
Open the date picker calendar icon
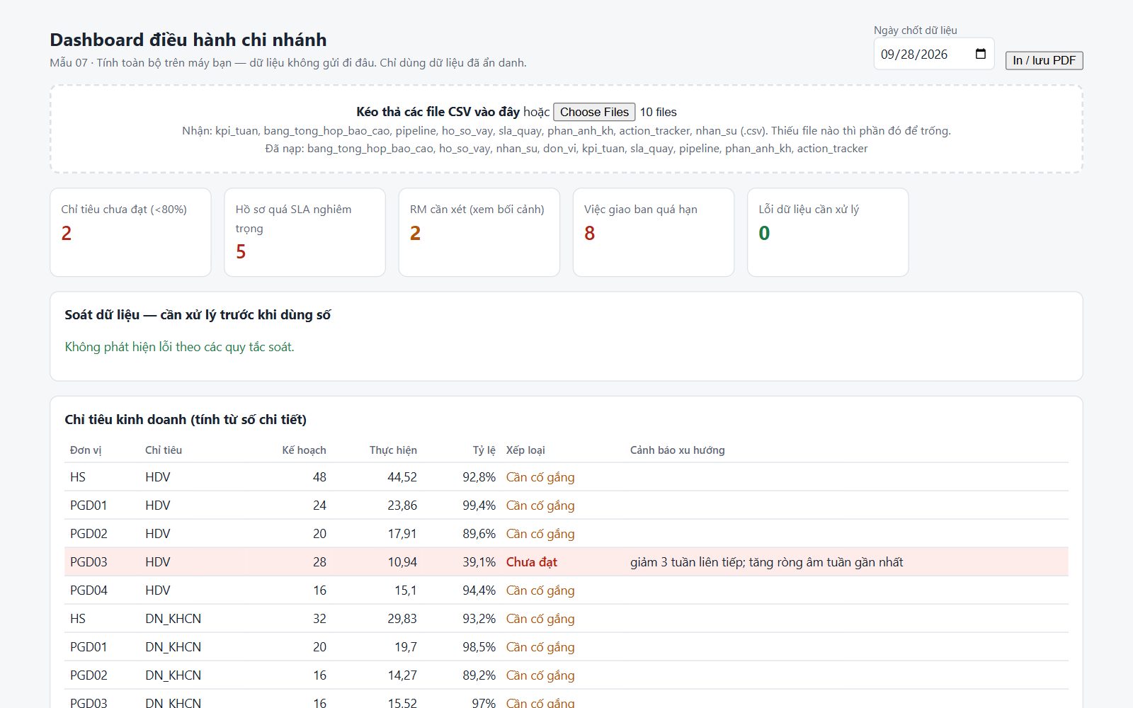coord(981,54)
